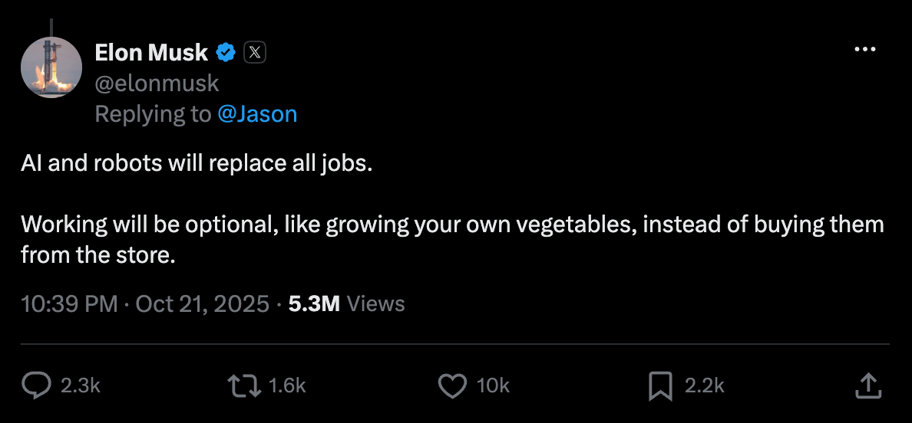The width and height of the screenshot is (912, 423).
Task: Open the three-dot more options menu
Action: pos(865,49)
